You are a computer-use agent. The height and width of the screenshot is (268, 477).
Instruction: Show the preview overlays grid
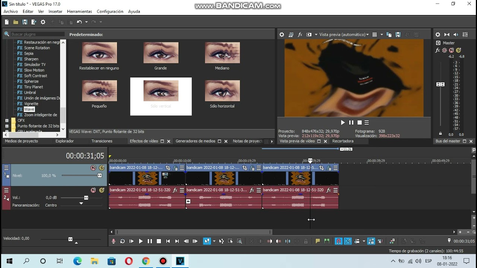pos(375,35)
